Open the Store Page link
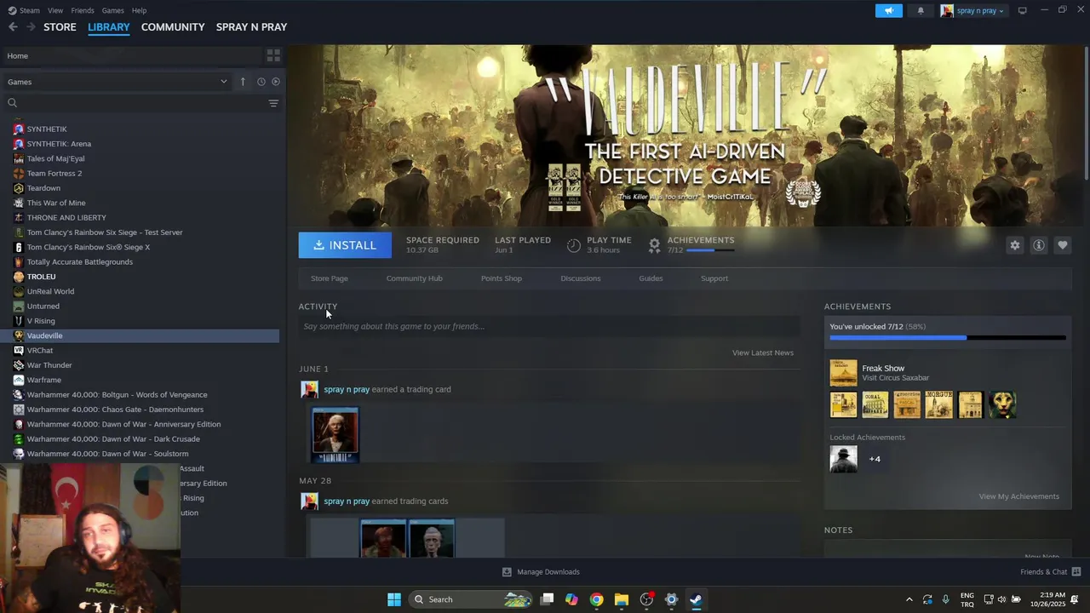Image resolution: width=1090 pixels, height=613 pixels. click(330, 278)
